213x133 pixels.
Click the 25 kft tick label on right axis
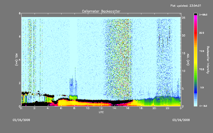coord(183,18)
